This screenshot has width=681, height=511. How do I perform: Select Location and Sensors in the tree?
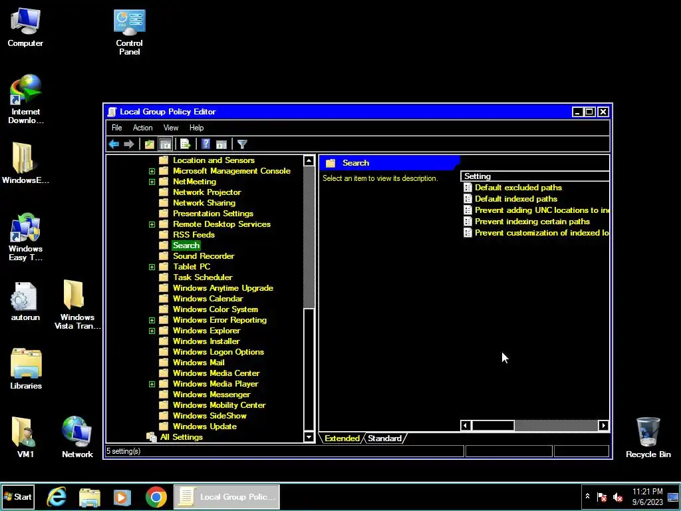213,160
